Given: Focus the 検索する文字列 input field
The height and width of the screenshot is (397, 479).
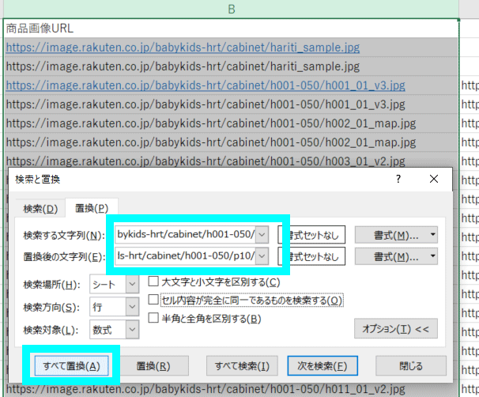Looking at the screenshot, I should 185,234.
